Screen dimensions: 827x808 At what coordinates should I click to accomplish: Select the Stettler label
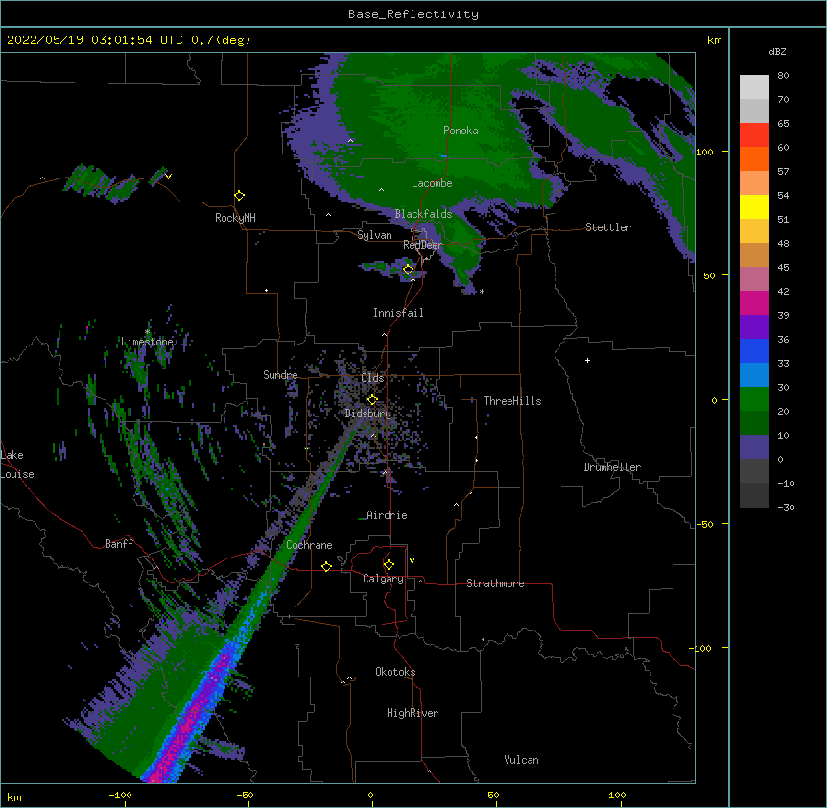(x=608, y=227)
